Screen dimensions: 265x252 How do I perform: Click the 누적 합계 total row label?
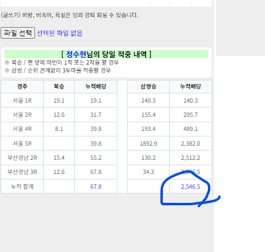(x=22, y=187)
